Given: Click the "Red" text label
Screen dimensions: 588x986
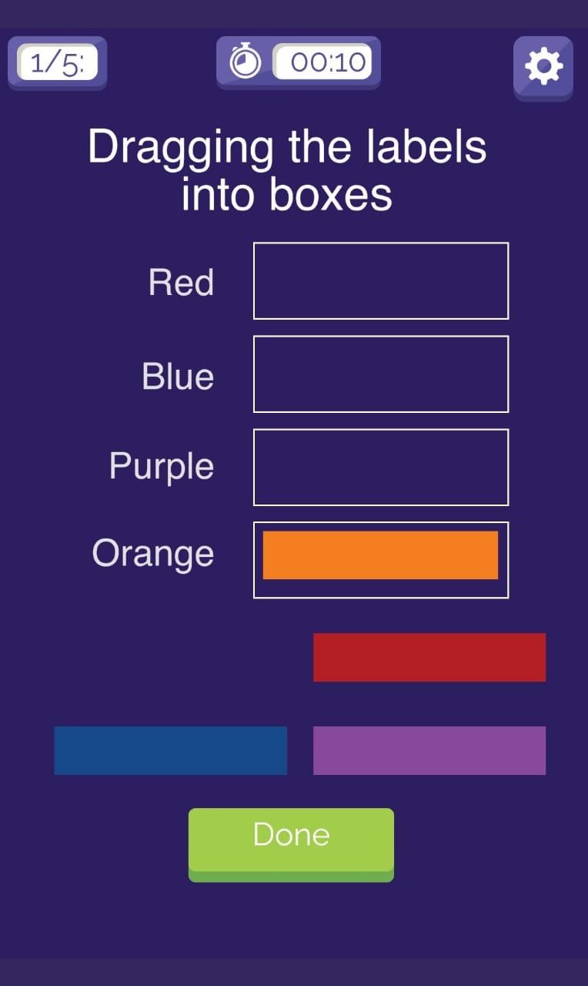Looking at the screenshot, I should click(x=181, y=283).
